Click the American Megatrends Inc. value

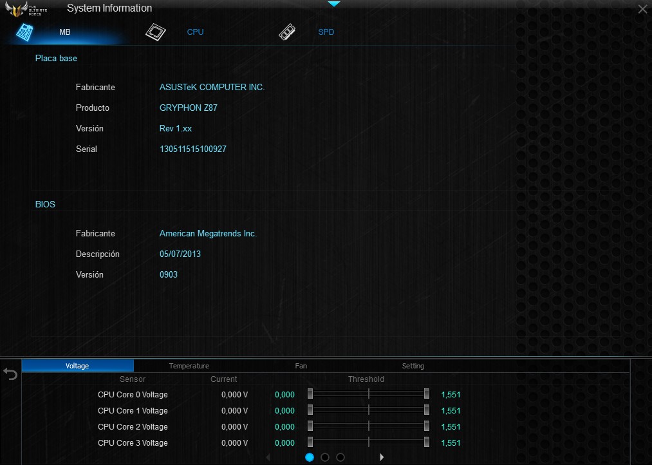208,233
